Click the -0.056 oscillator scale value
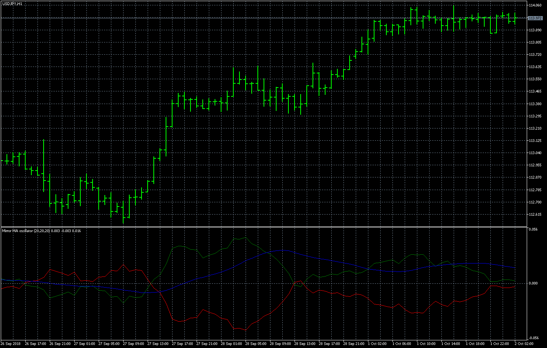The width and height of the screenshot is (547, 348). click(x=533, y=338)
